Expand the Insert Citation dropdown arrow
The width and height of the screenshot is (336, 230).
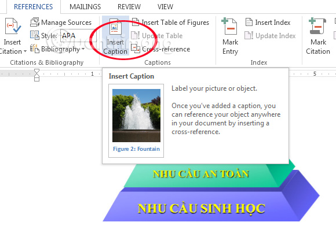click(25, 51)
